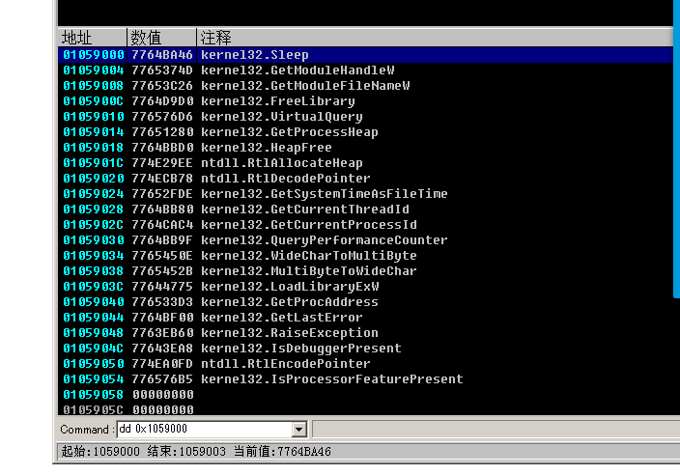Click value 7764CAC4
Viewport: 680px width, 475px height.
[x=162, y=225]
